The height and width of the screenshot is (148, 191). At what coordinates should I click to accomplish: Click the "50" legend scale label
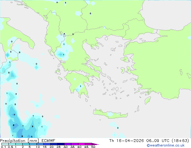point(93,147)
